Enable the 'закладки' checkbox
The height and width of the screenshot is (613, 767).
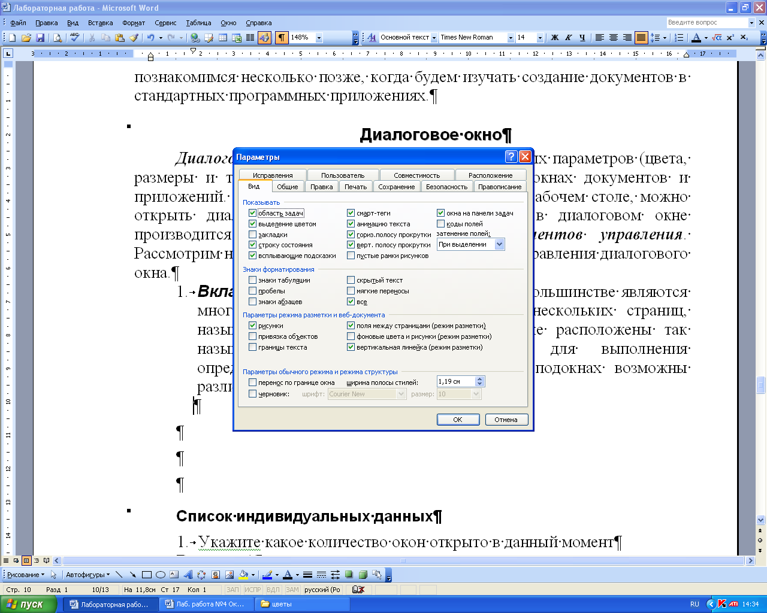coord(253,235)
